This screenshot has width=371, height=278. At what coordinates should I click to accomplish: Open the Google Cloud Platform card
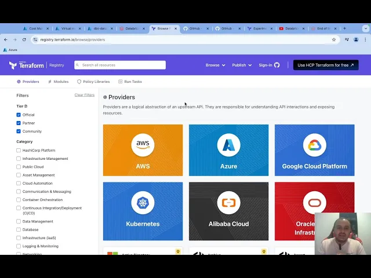point(314,150)
